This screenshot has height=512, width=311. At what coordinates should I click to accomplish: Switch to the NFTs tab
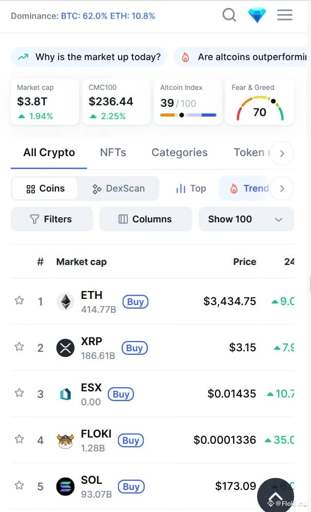113,153
